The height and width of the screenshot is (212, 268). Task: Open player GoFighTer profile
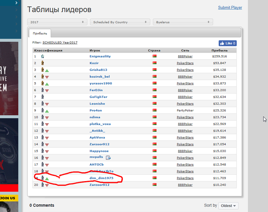pos(98,97)
